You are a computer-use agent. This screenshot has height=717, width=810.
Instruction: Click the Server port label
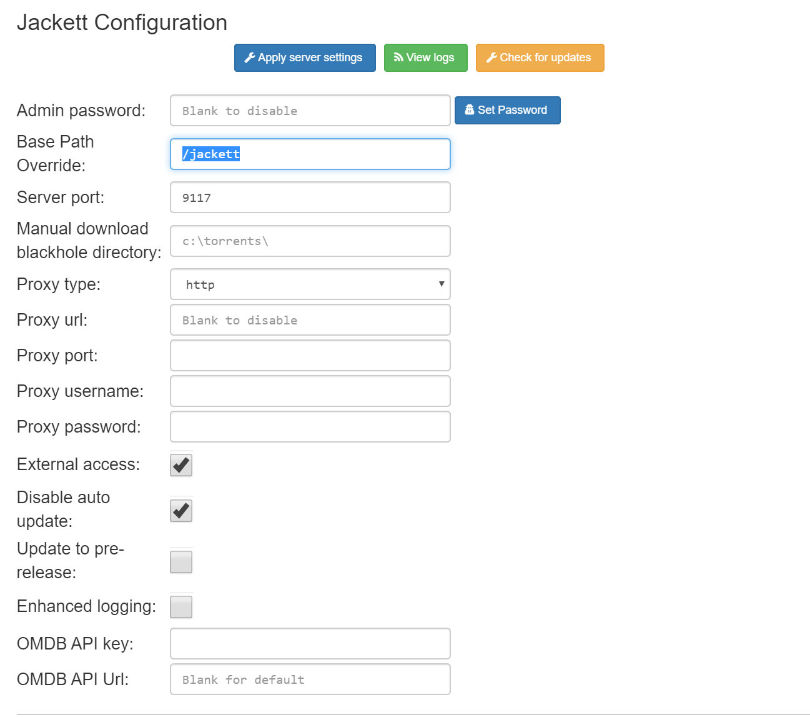[61, 198]
